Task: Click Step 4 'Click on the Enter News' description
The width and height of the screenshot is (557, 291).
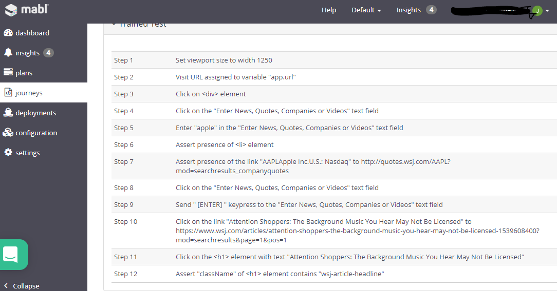Action: point(277,111)
